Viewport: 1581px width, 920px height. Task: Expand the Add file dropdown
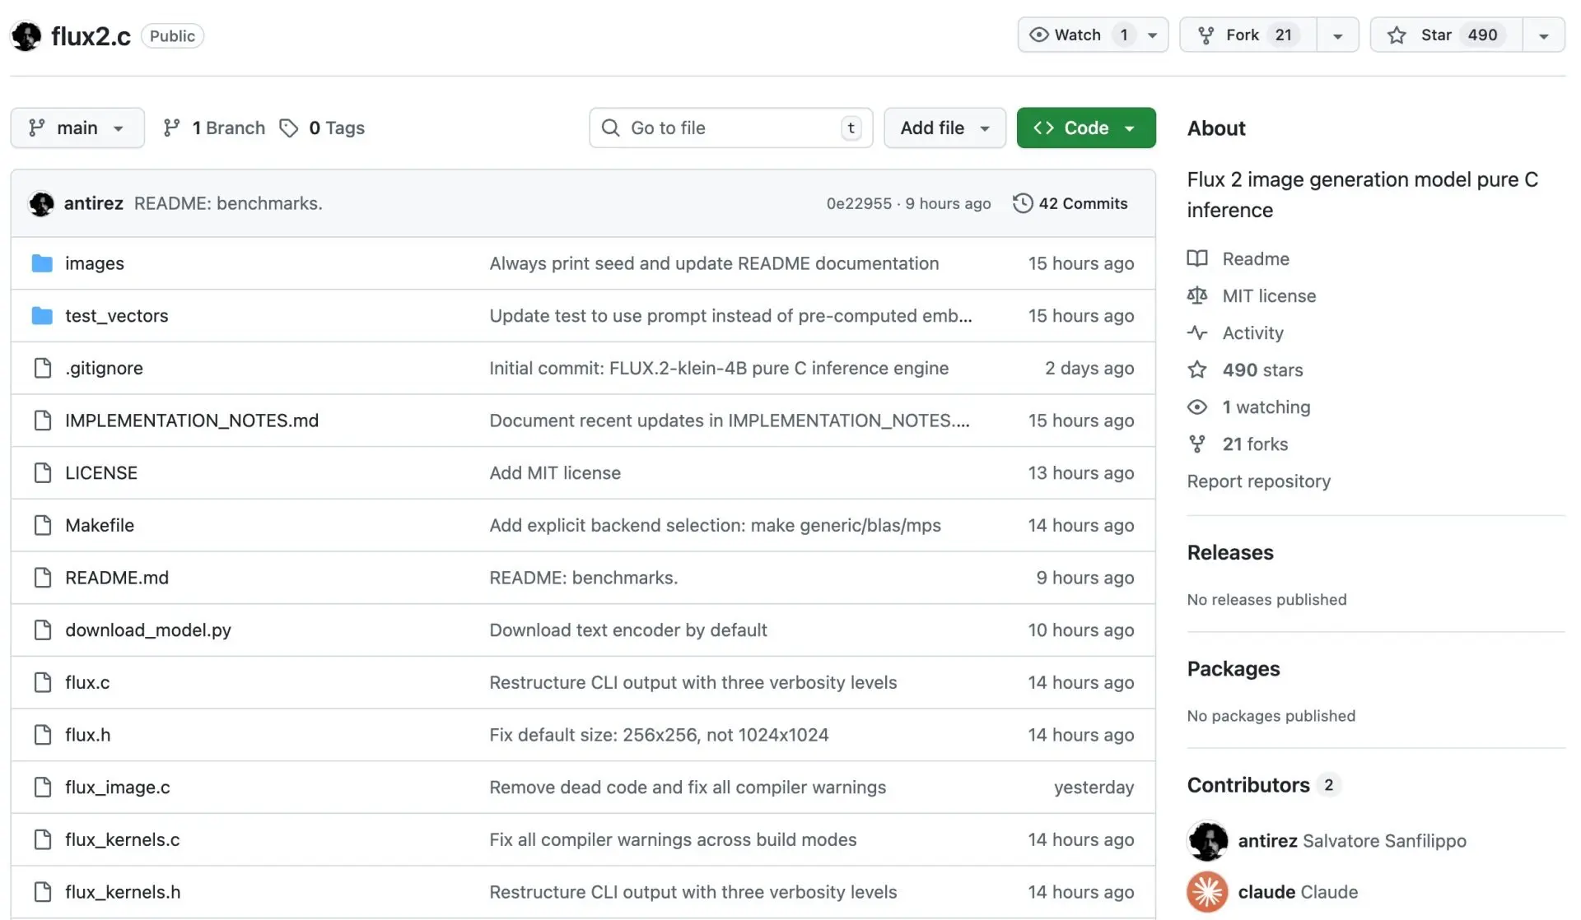(x=944, y=128)
